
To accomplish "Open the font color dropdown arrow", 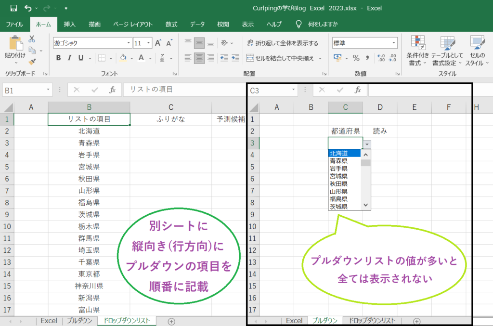I will tap(150, 58).
